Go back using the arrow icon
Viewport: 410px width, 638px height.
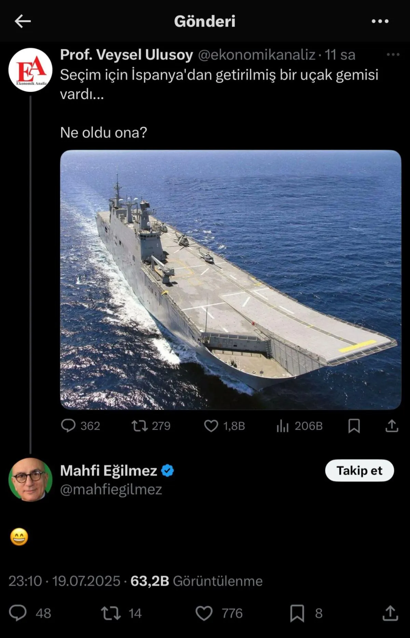coord(23,21)
